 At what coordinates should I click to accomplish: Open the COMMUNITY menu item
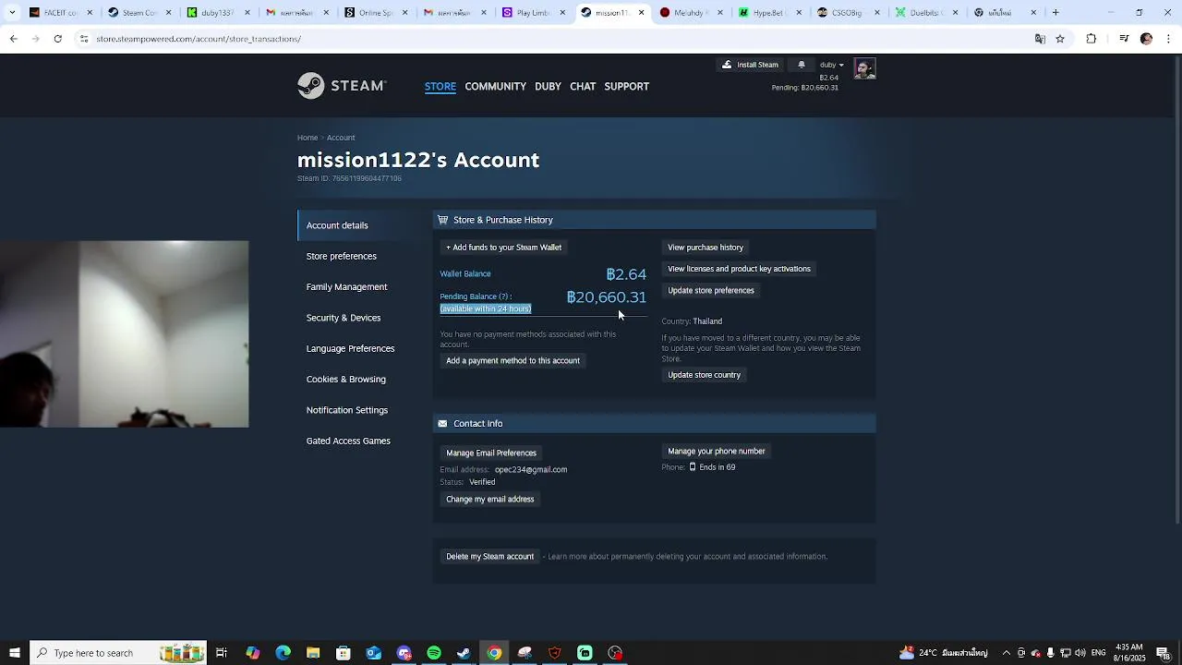tap(495, 87)
